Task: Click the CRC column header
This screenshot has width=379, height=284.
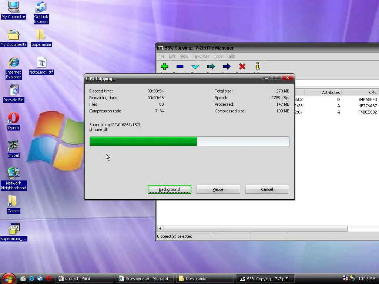Action: 360,92
